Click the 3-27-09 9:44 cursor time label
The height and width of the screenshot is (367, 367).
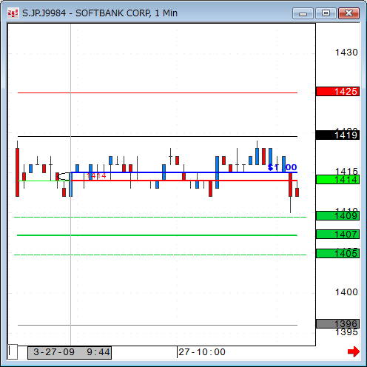click(x=70, y=353)
